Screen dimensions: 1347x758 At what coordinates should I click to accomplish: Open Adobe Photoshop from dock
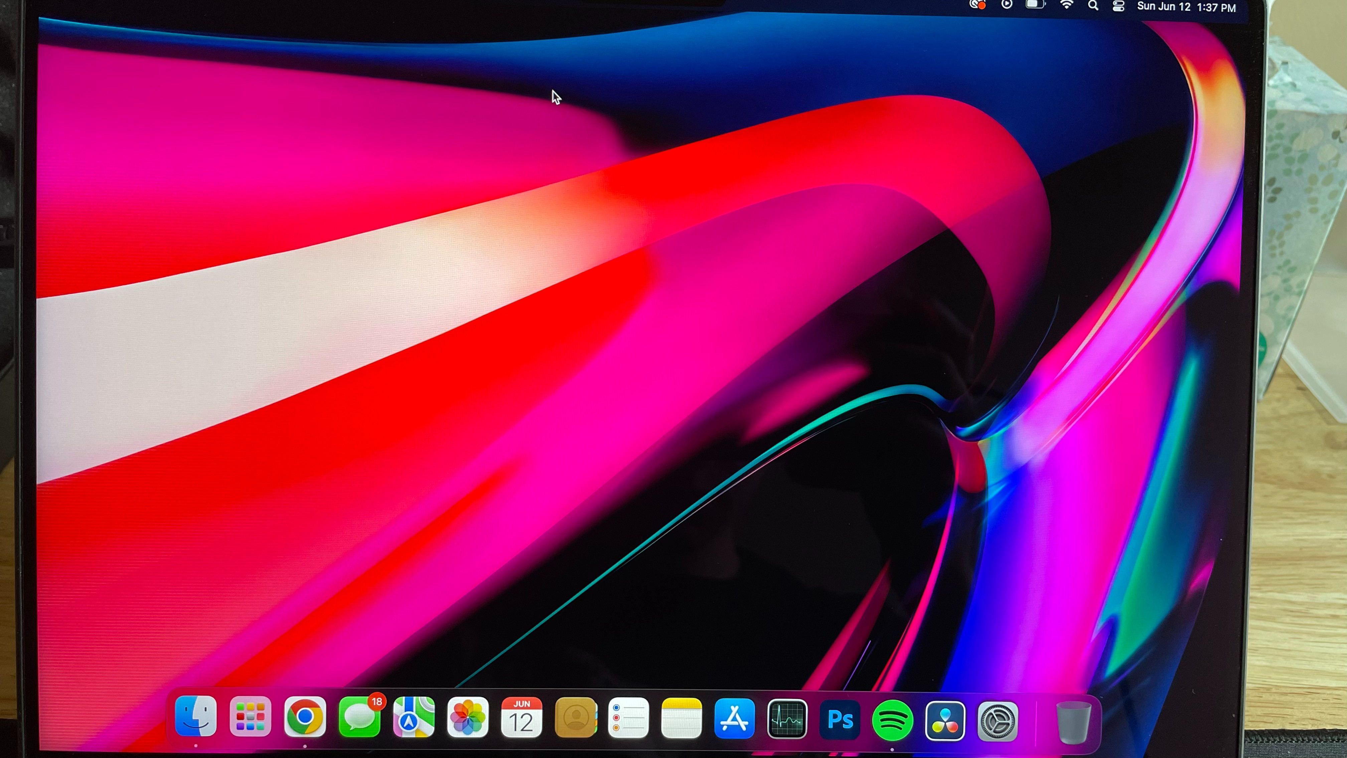(840, 720)
